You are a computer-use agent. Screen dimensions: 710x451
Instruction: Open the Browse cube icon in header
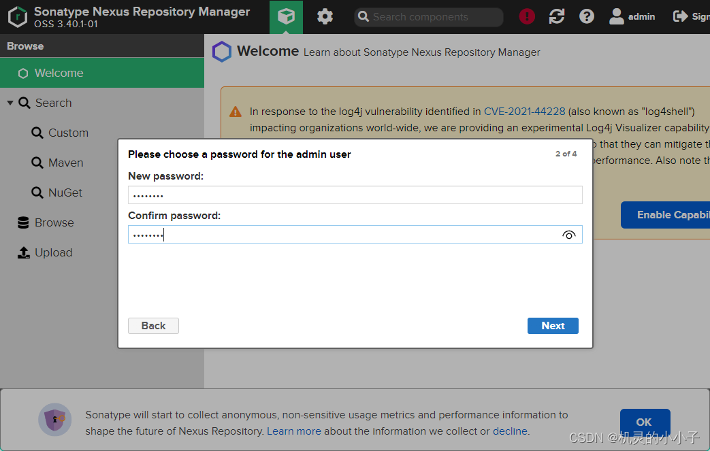coord(286,17)
